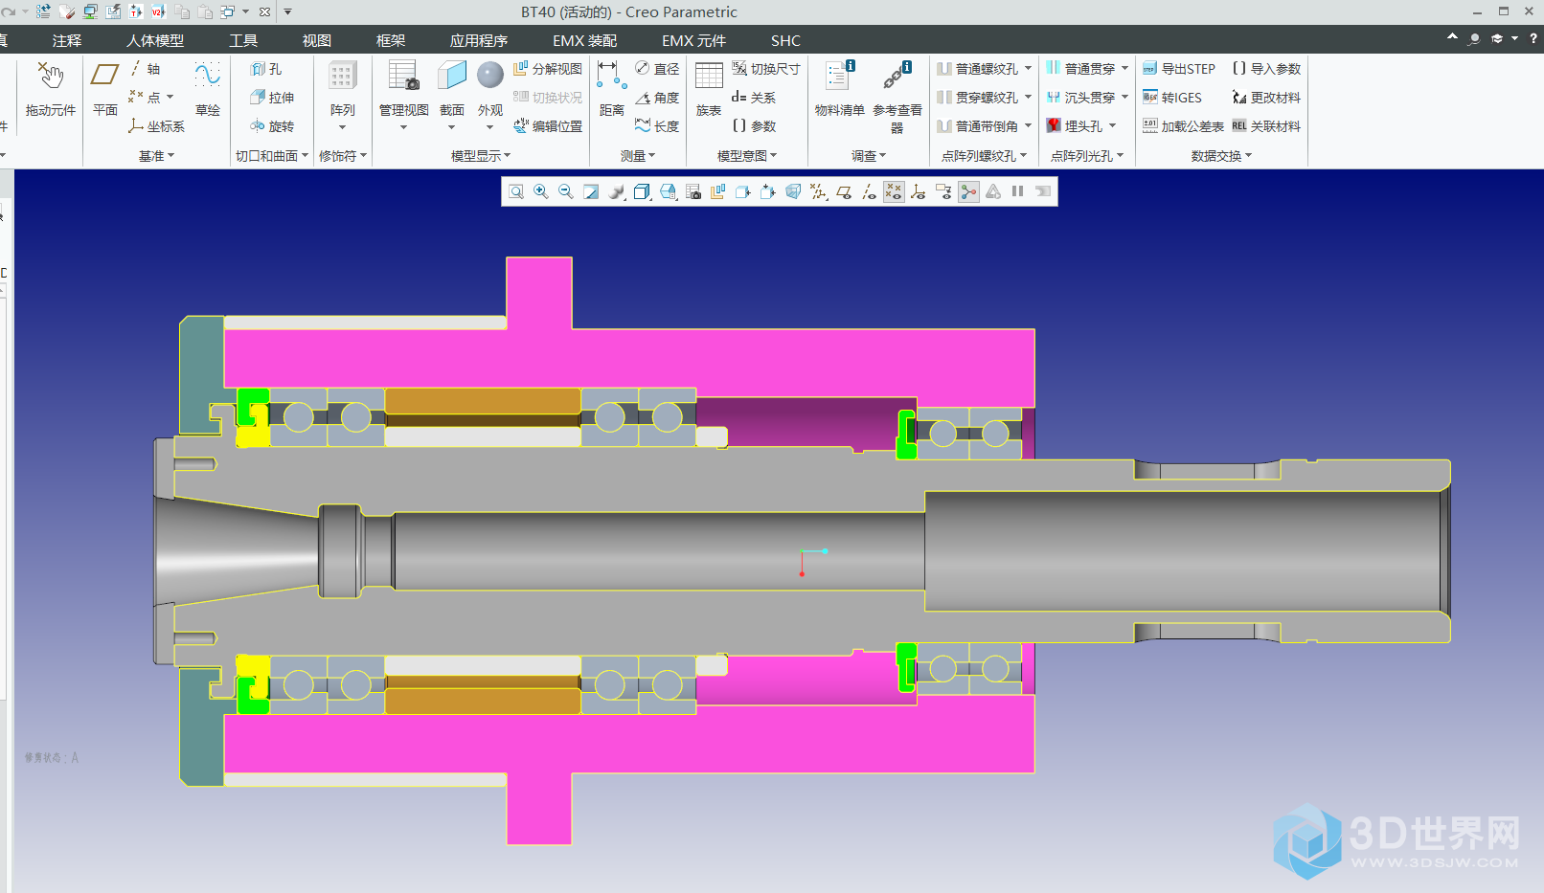Image resolution: width=1544 pixels, height=893 pixels.
Task: Toggle axis display in graphics toolbar
Action: pyautogui.click(x=869, y=191)
